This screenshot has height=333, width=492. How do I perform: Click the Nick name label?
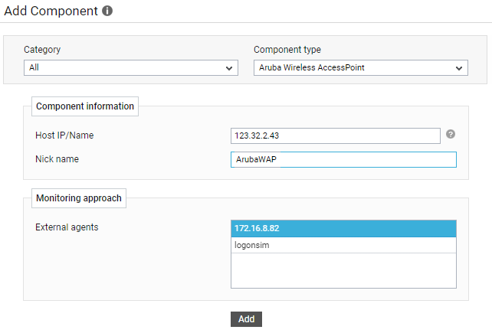pyautogui.click(x=57, y=159)
